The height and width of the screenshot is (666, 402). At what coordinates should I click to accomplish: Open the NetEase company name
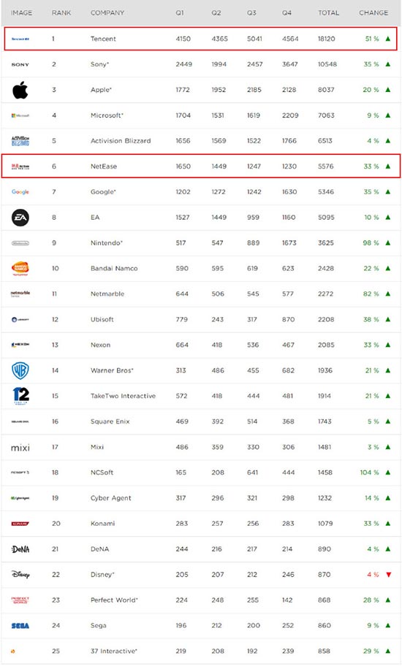pyautogui.click(x=104, y=166)
